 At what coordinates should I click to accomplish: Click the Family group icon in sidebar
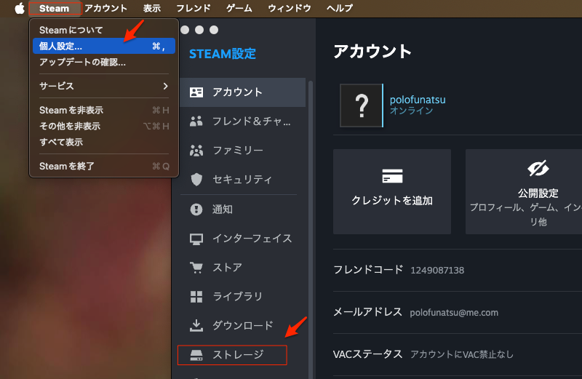point(196,151)
